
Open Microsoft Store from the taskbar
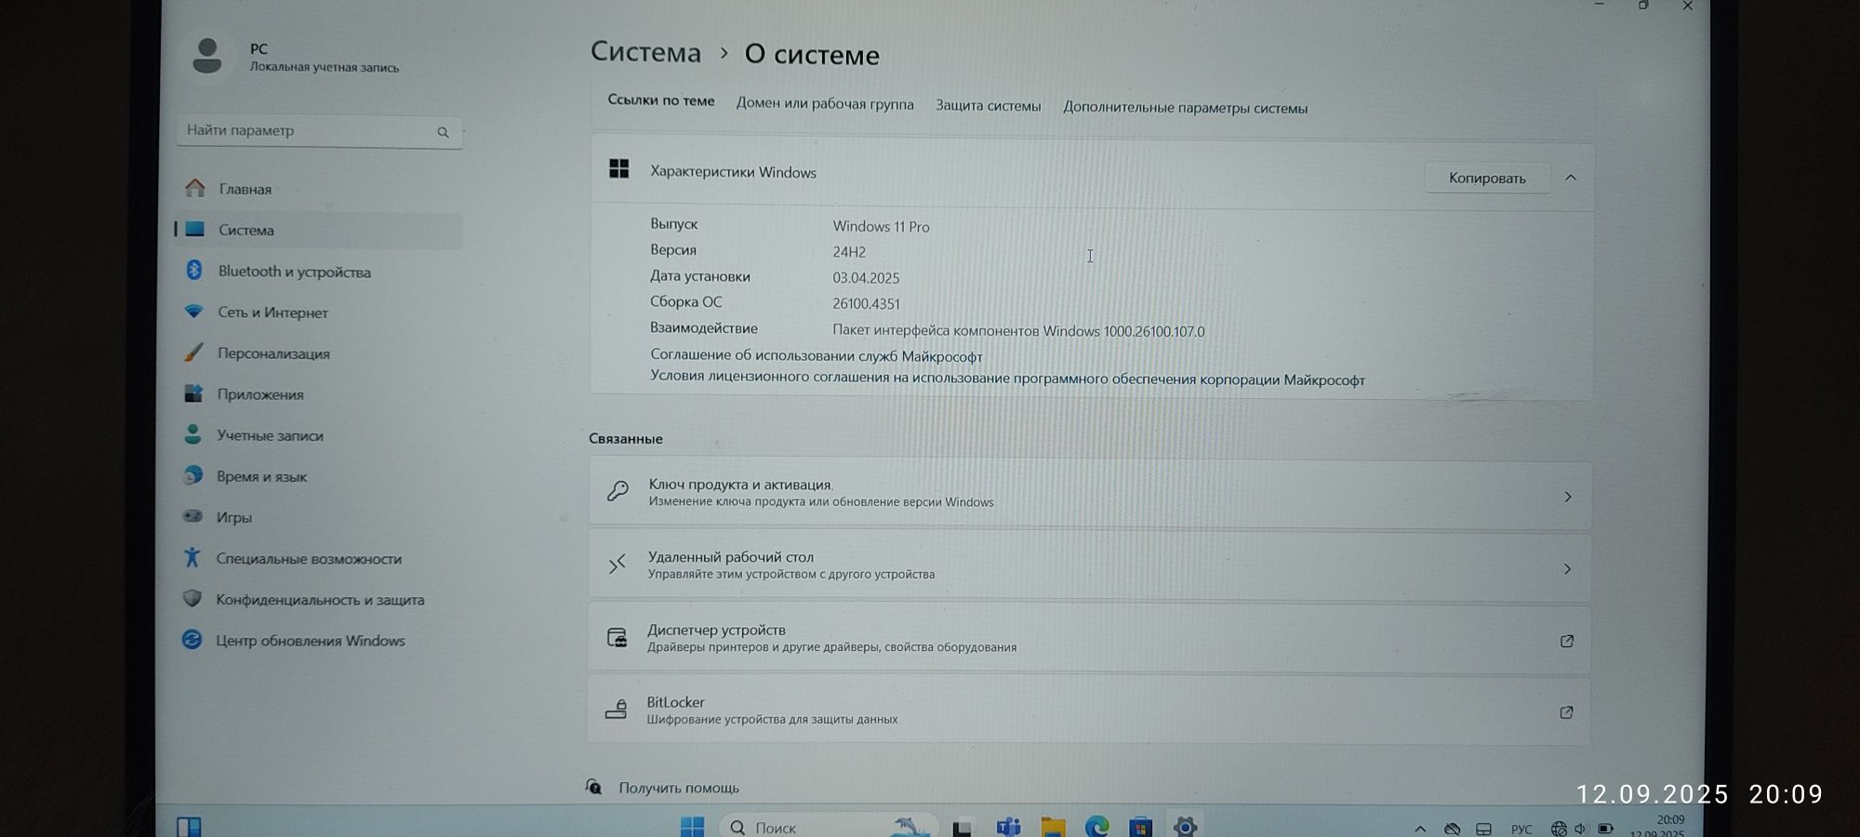(x=1141, y=827)
